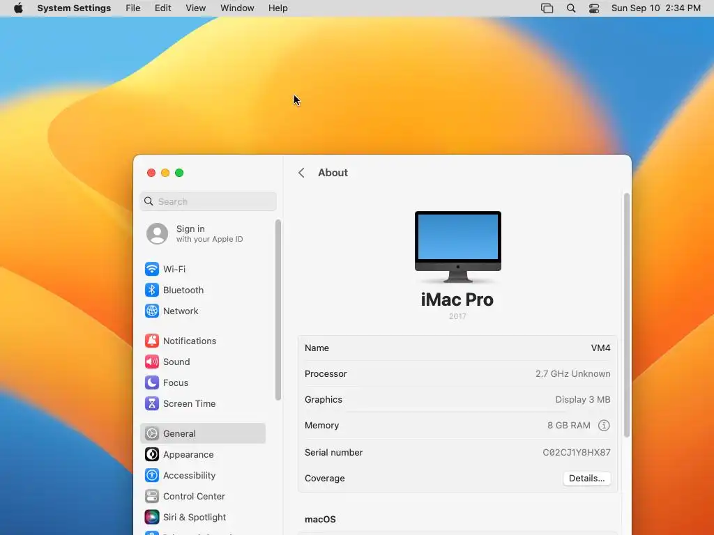Open Sound via its sidebar label

click(x=176, y=362)
